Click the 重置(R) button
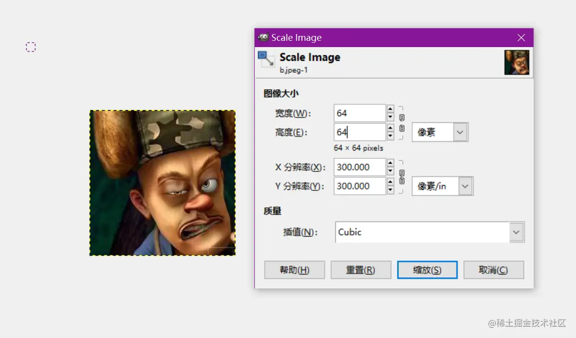The width and height of the screenshot is (576, 338). point(361,270)
